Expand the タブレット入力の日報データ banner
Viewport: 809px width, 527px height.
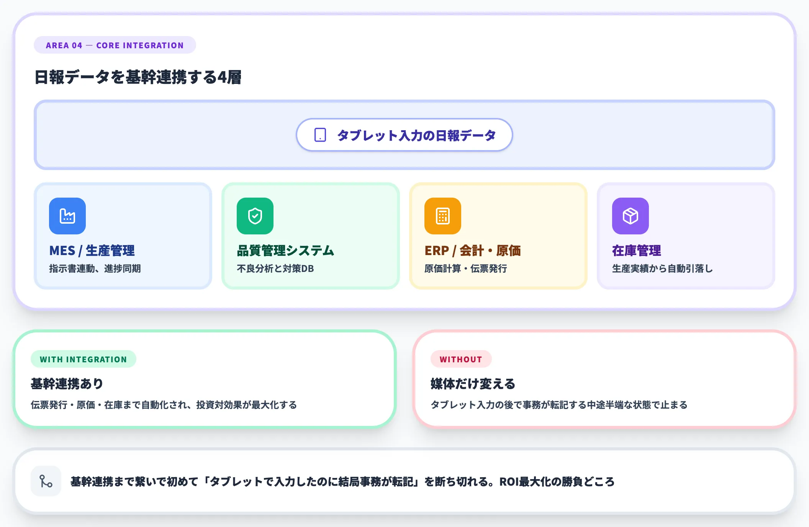(x=404, y=135)
